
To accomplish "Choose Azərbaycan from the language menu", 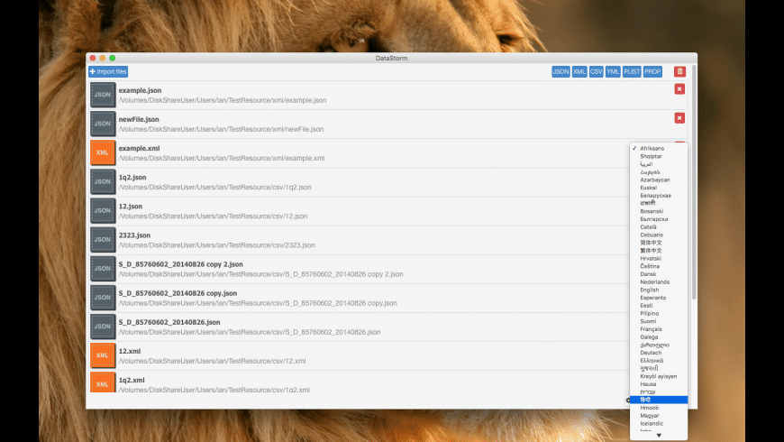I will tap(659, 180).
